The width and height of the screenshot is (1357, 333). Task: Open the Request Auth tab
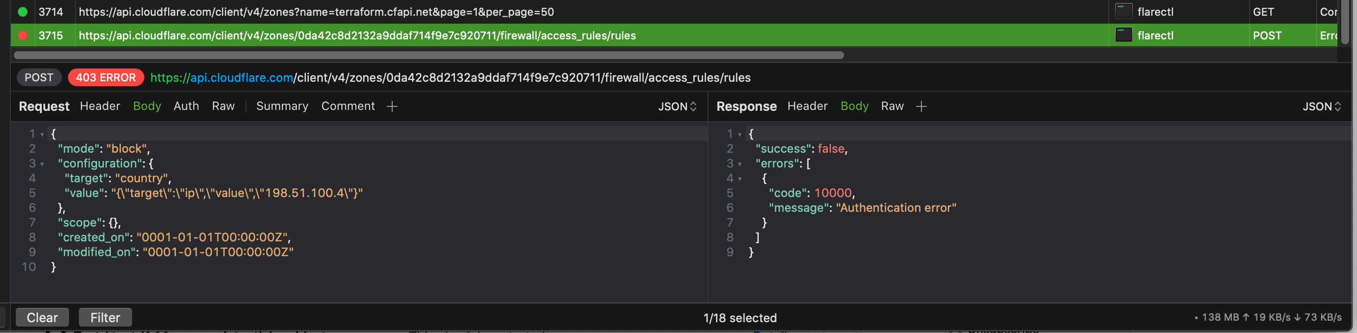tap(186, 106)
